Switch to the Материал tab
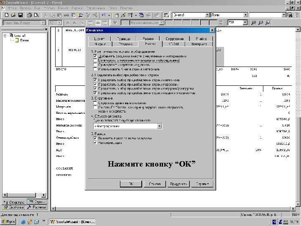 [x=199, y=44]
